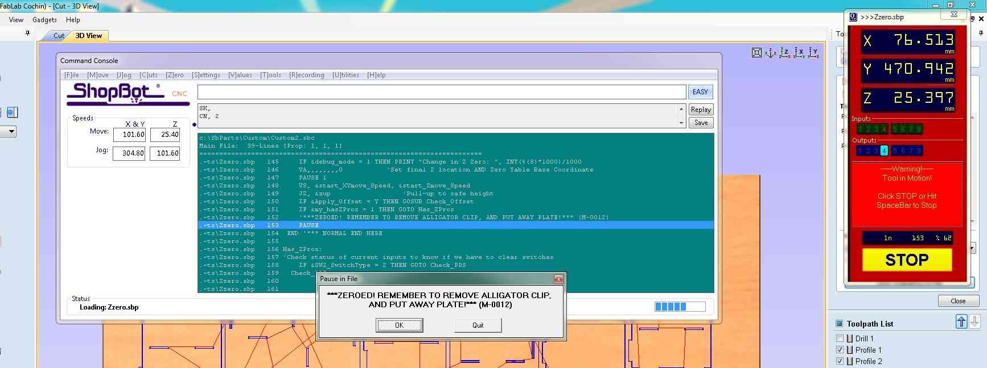Viewport: 987px width, 368px height.
Task: Click the Drill 1 toolpath tool icon
Action: (x=850, y=338)
